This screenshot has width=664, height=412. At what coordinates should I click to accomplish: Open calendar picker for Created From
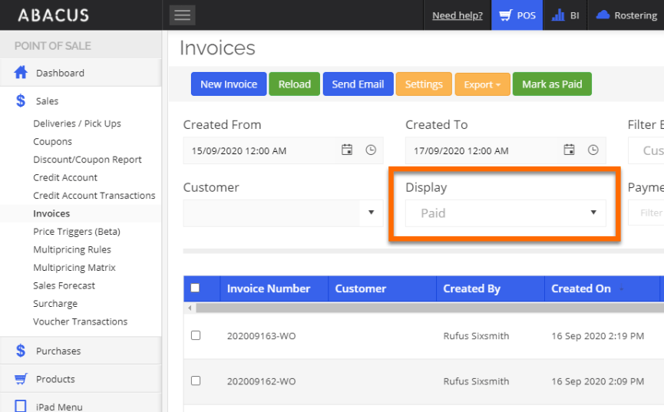[x=347, y=150]
